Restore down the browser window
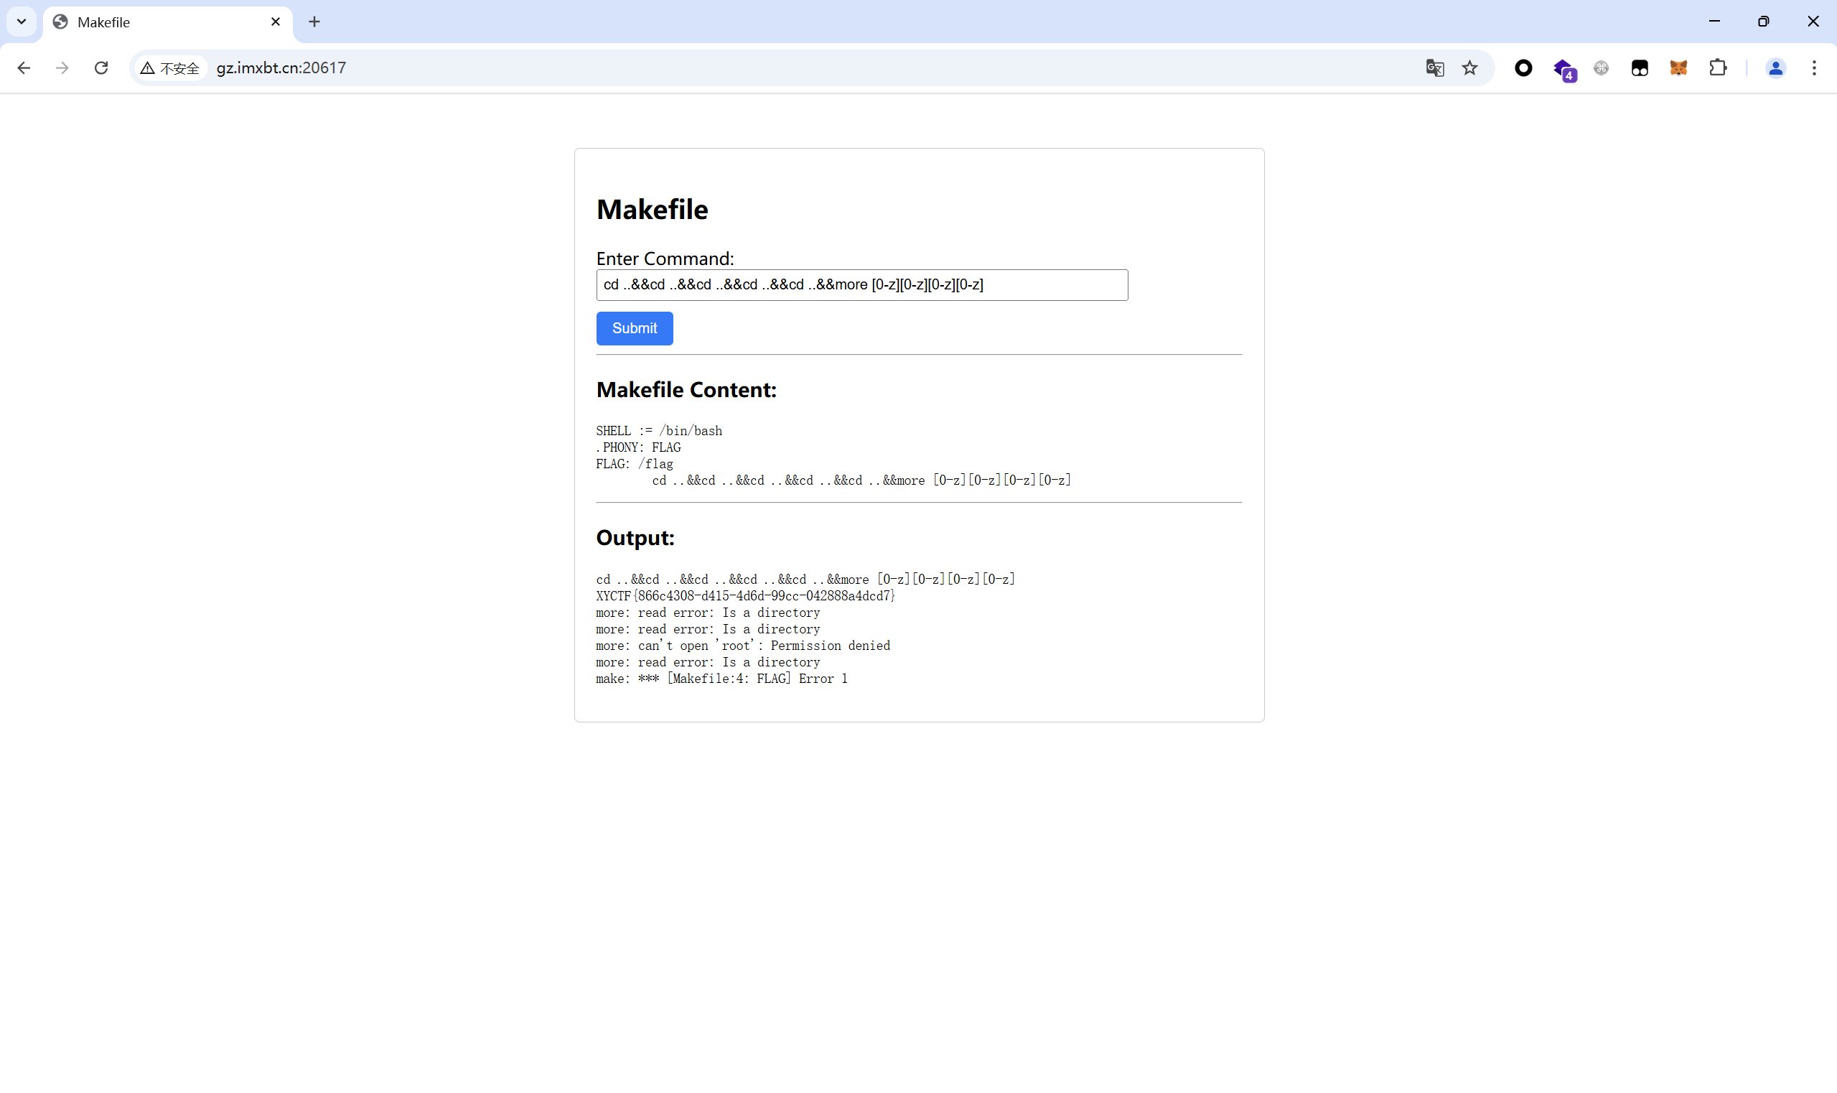 pyautogui.click(x=1763, y=22)
